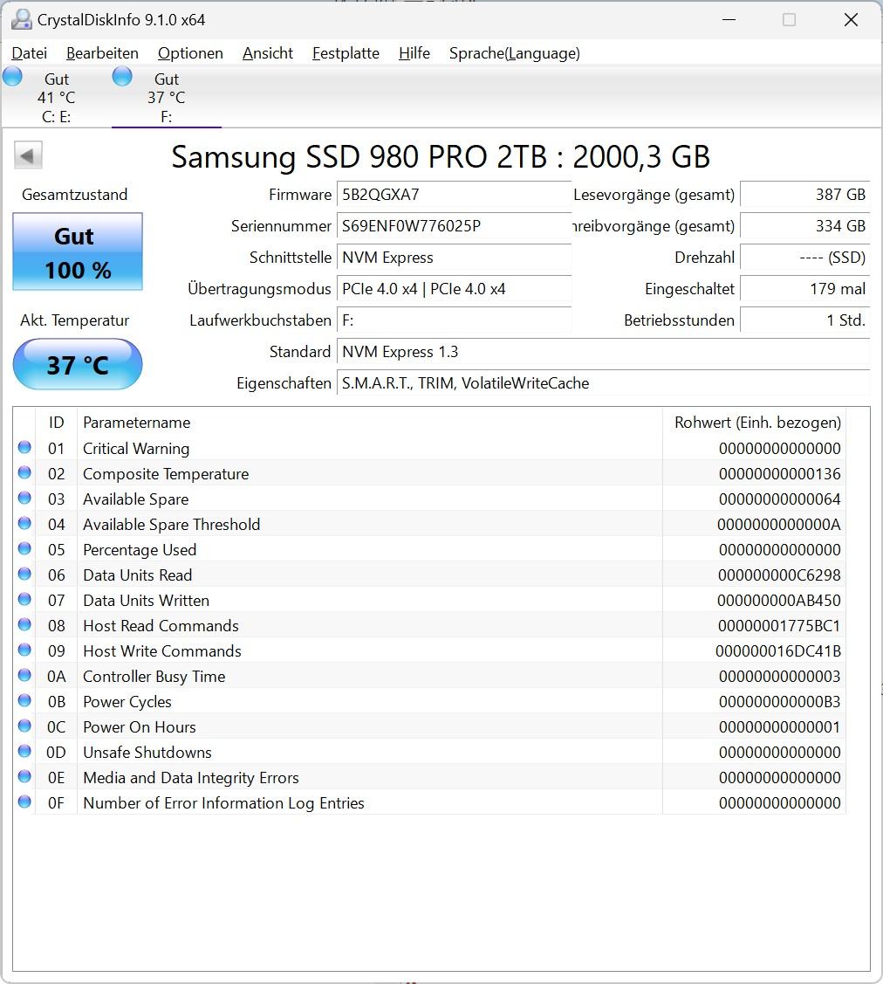883x984 pixels.
Task: Click the Rohwert (Einh. bezogen) column header
Action: (755, 423)
